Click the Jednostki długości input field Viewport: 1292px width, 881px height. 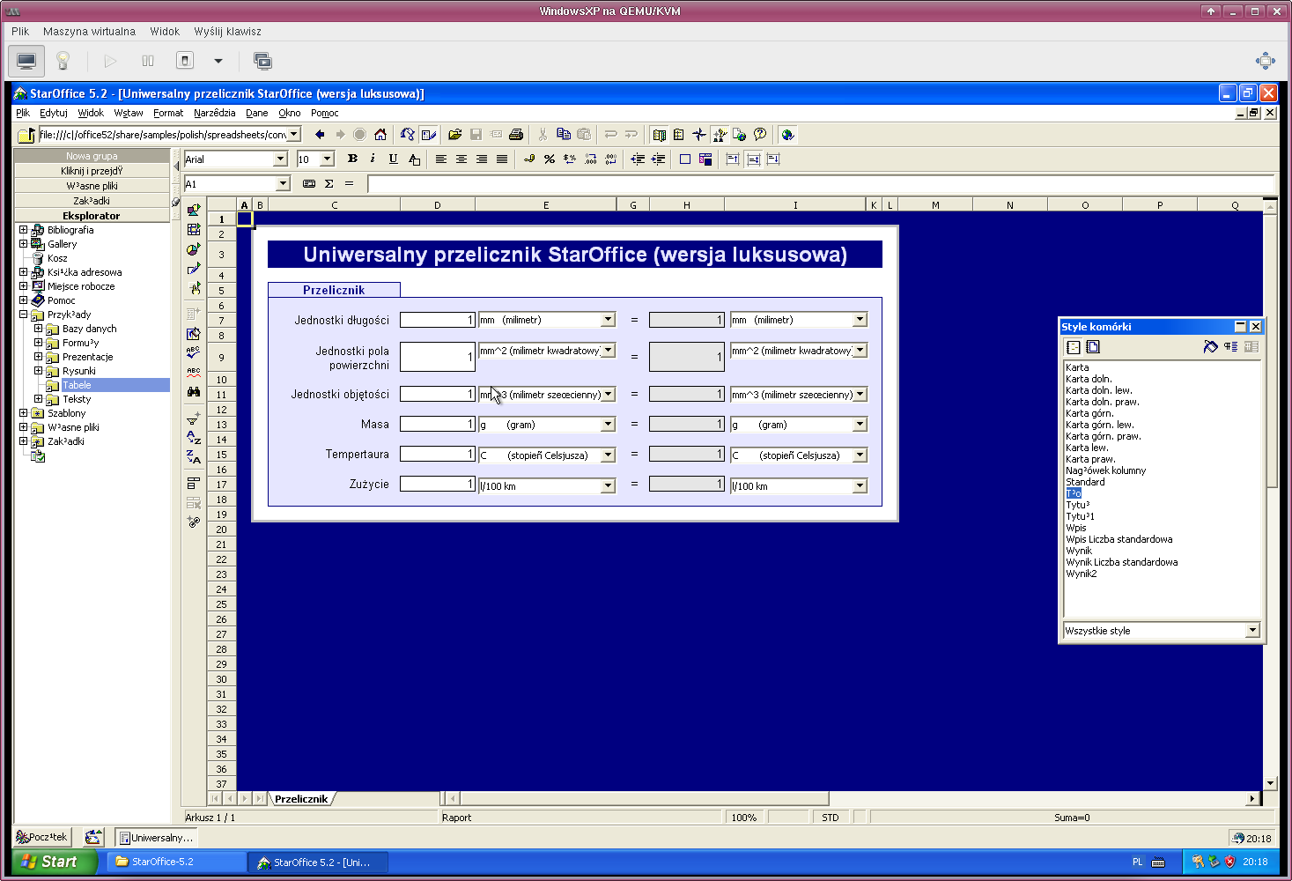[x=438, y=320]
